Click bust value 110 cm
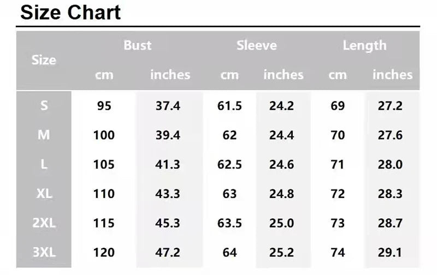 tap(104, 194)
